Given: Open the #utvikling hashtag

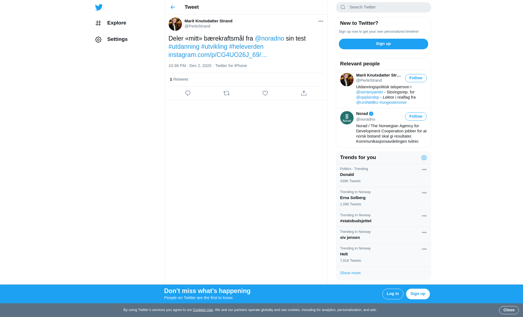Looking at the screenshot, I should point(214,47).
